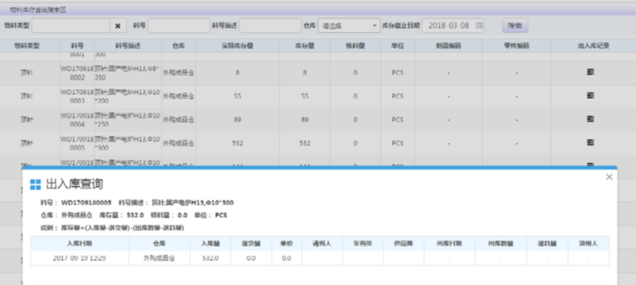Click the 入库量 header in dialog
This screenshot has width=636, height=285.
tap(210, 244)
